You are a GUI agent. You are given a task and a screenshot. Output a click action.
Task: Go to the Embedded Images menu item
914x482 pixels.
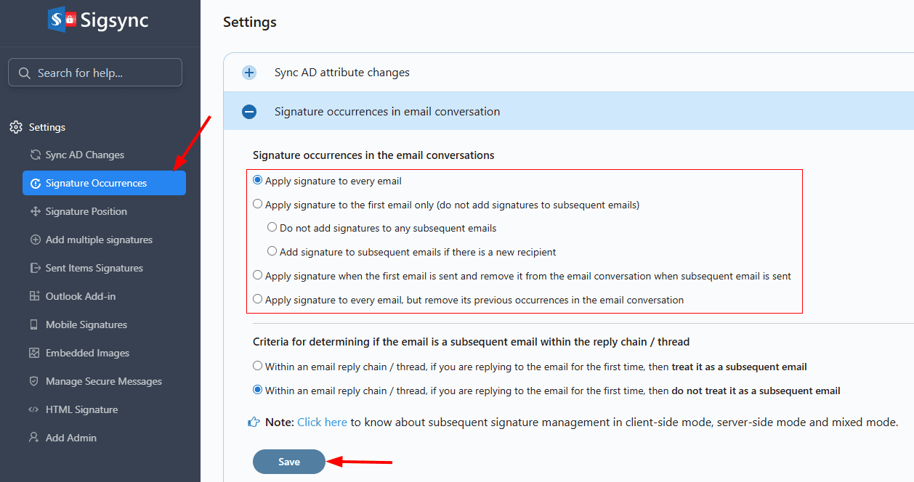[x=87, y=353]
